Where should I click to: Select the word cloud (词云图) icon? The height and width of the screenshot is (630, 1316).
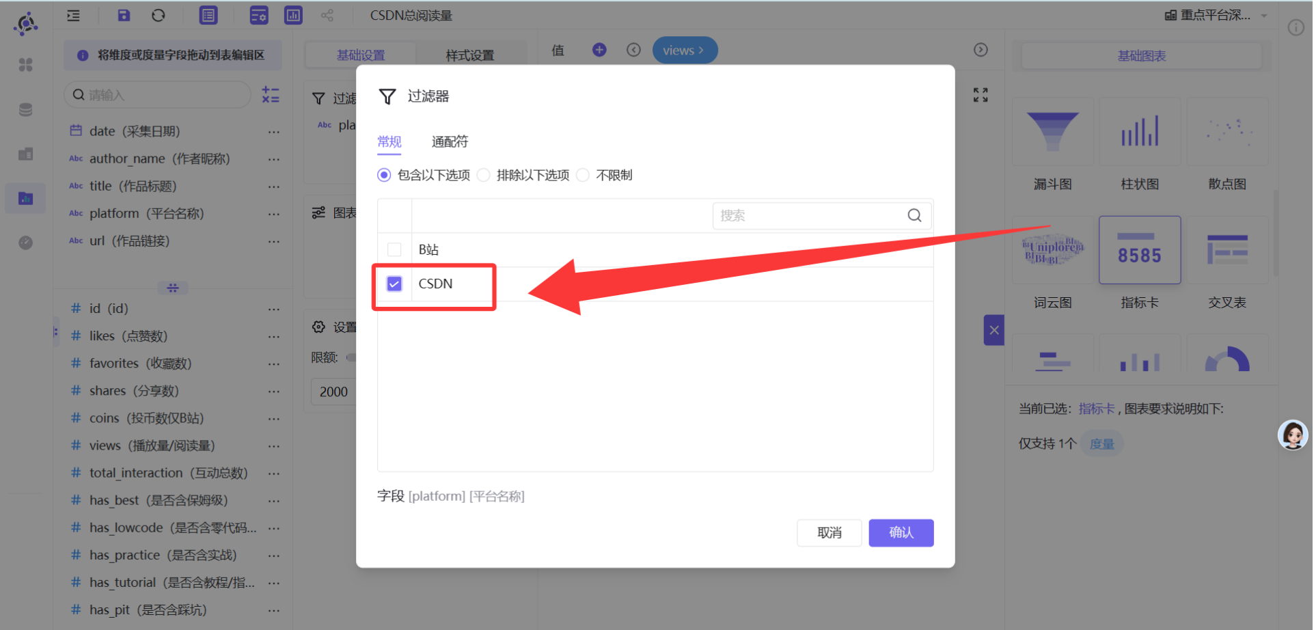[1053, 250]
